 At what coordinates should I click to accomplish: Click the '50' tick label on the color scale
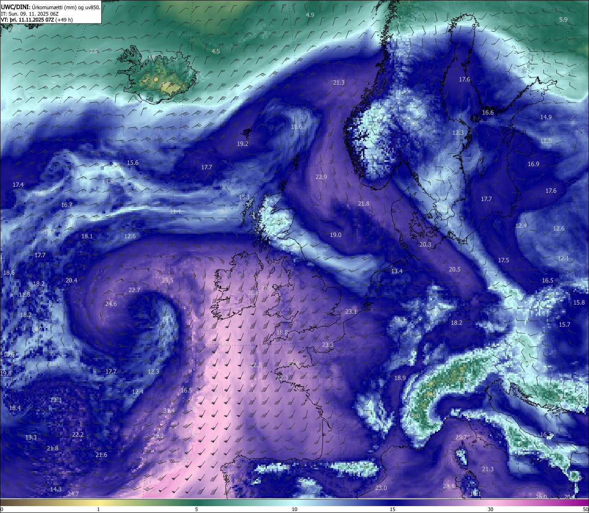[x=585, y=509]
